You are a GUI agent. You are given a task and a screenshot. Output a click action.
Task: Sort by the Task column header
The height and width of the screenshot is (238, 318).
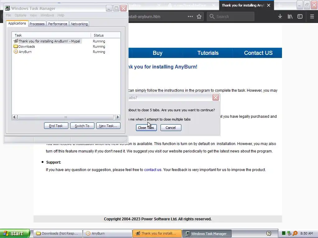click(51, 35)
